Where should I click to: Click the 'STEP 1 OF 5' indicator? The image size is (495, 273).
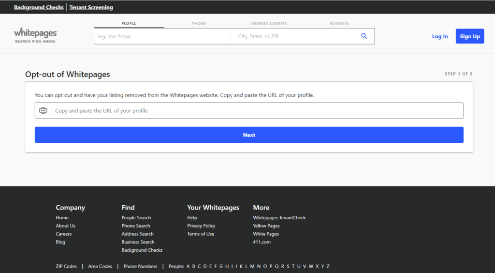(x=458, y=74)
